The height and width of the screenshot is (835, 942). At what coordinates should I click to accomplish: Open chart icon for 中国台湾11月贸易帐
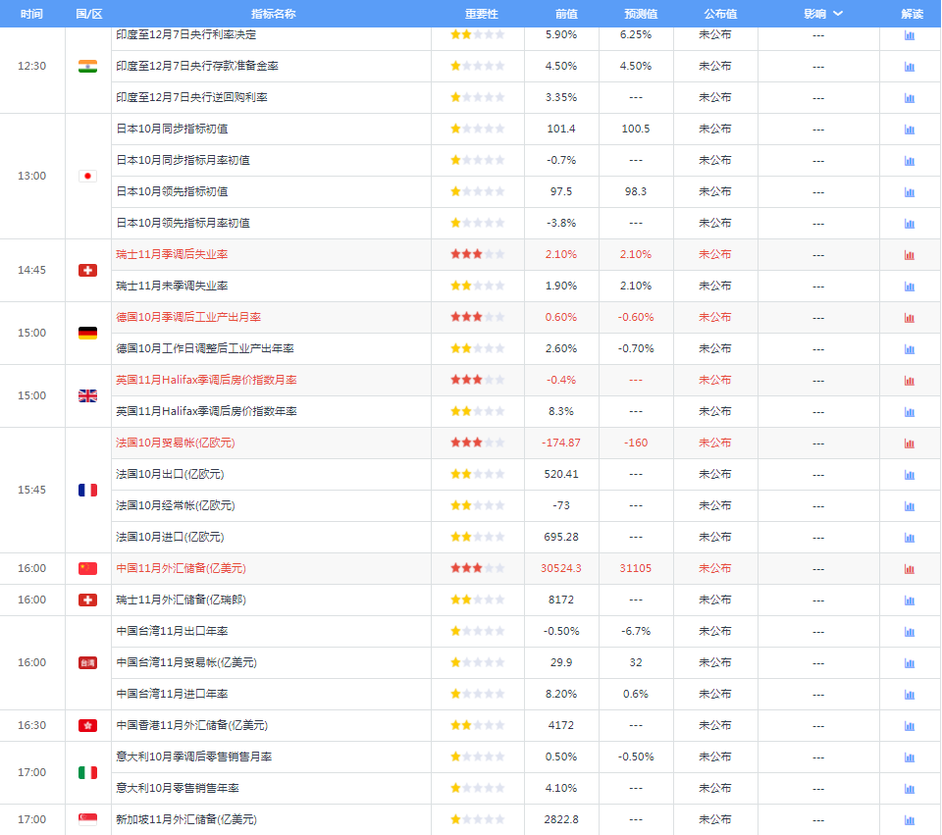pos(909,663)
